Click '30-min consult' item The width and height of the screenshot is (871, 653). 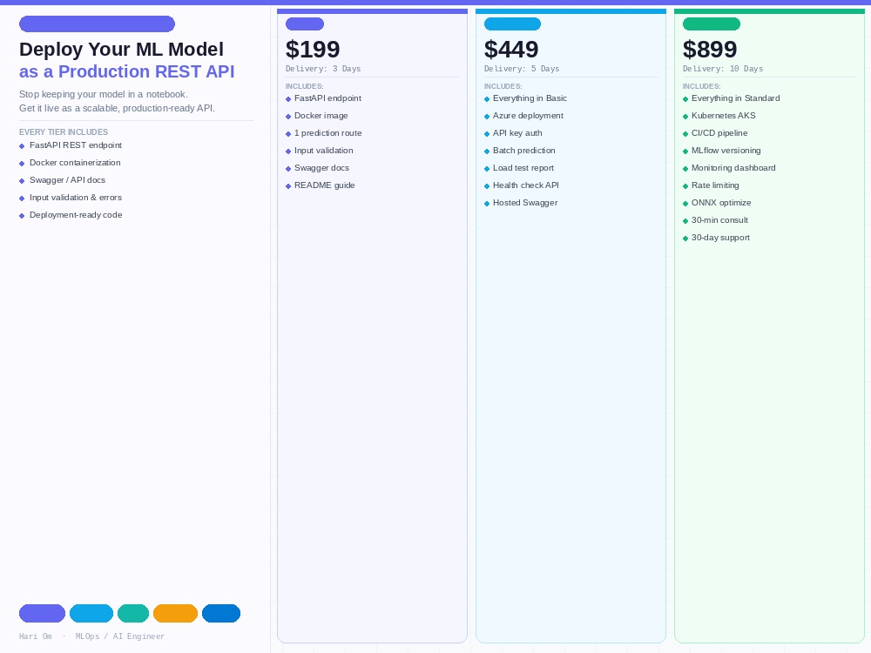[719, 220]
